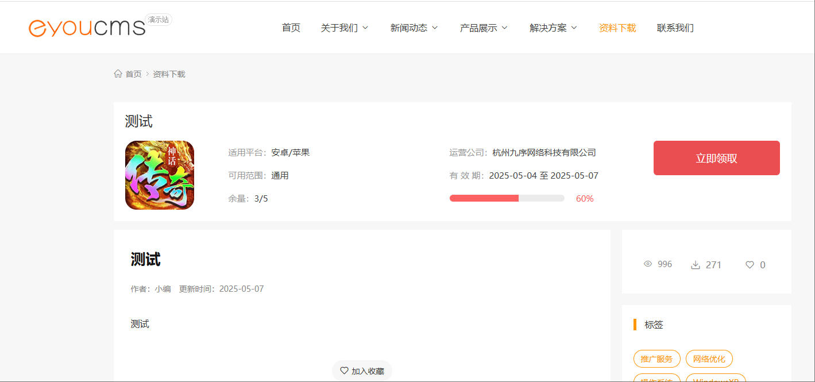This screenshot has width=815, height=382.
Task: Click the eyoucms logo
Action: pos(87,27)
